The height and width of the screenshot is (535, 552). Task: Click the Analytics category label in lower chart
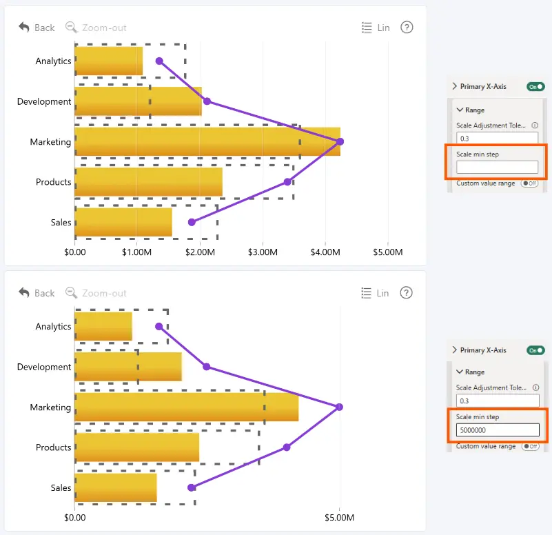(53, 327)
